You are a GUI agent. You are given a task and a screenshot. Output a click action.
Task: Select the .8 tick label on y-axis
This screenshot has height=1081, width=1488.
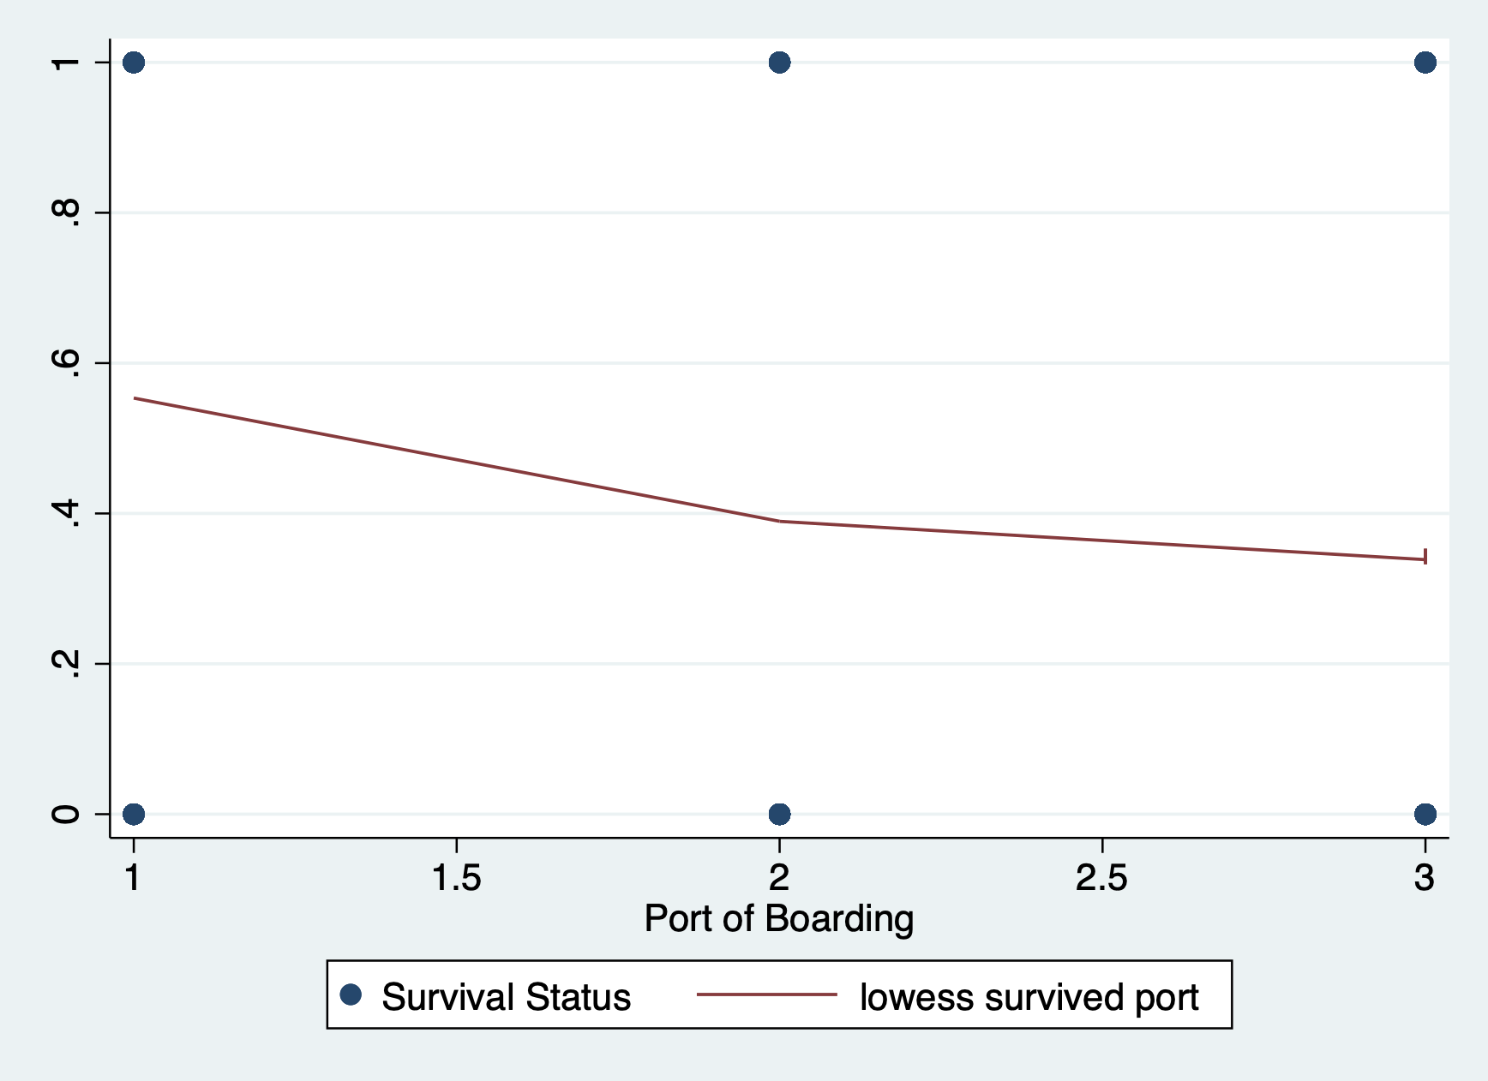tap(67, 212)
